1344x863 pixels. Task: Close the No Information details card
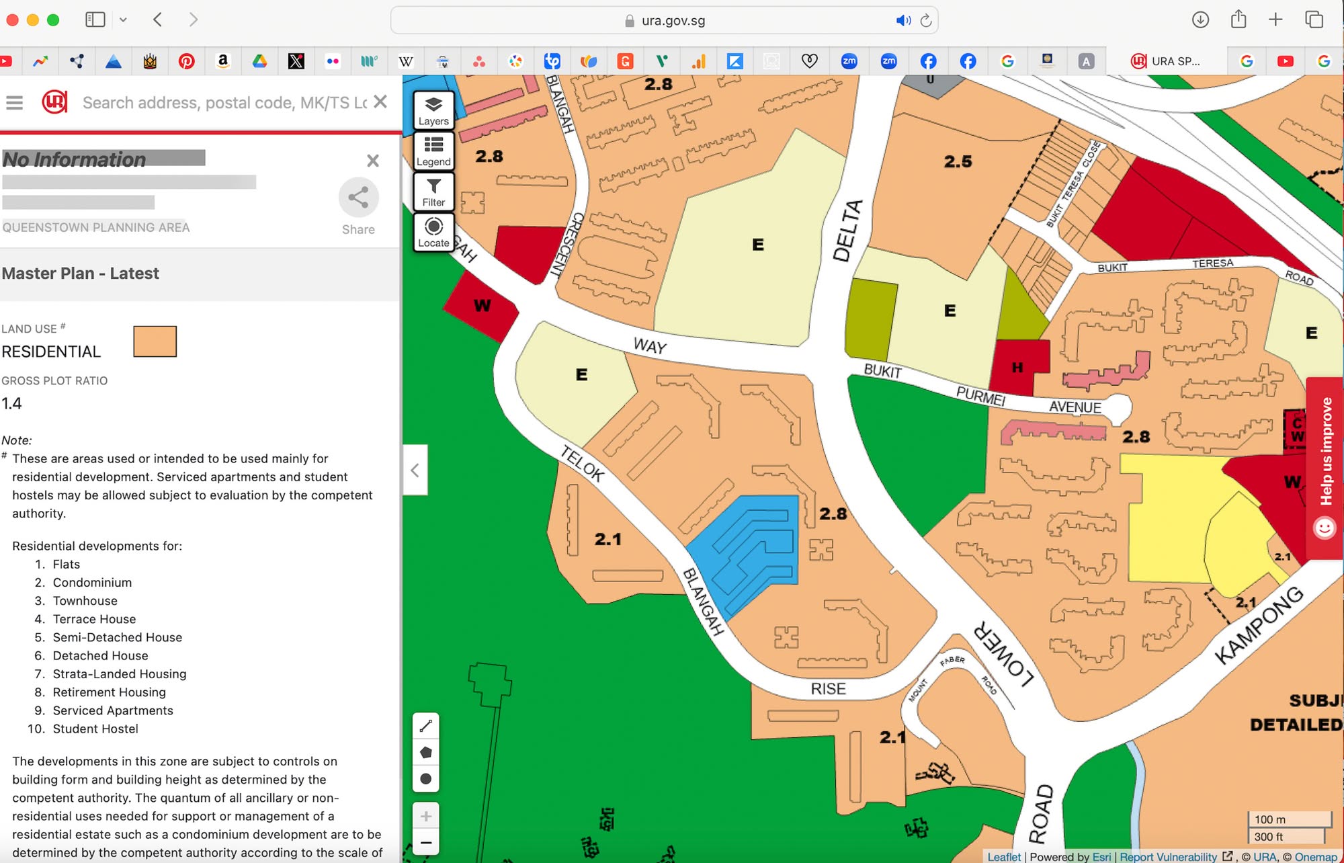373,161
